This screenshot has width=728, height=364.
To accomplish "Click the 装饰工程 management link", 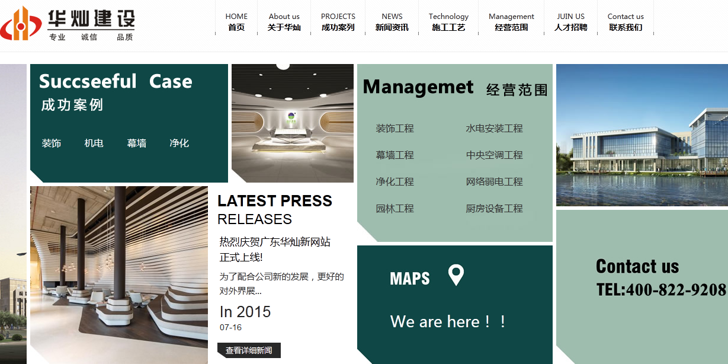I will pyautogui.click(x=395, y=129).
